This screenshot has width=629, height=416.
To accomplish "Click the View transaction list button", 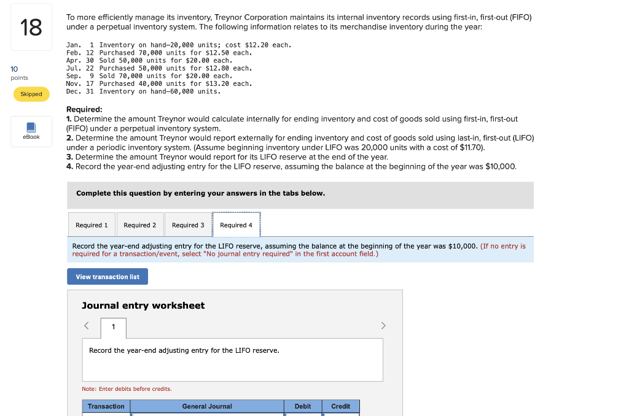I will (x=107, y=276).
